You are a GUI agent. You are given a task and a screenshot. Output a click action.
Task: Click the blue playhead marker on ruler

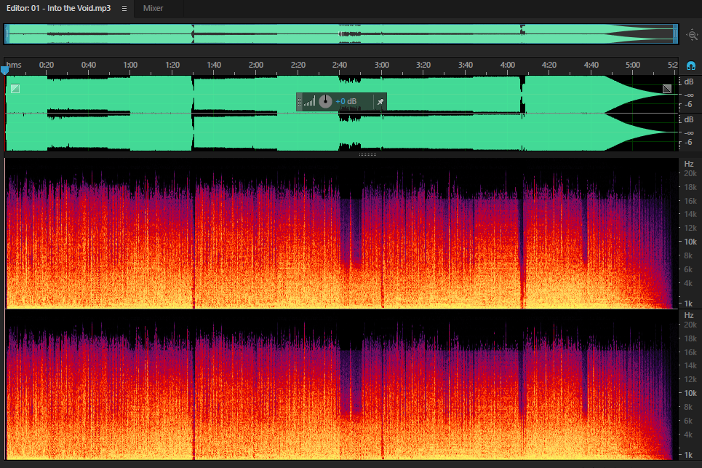click(4, 71)
